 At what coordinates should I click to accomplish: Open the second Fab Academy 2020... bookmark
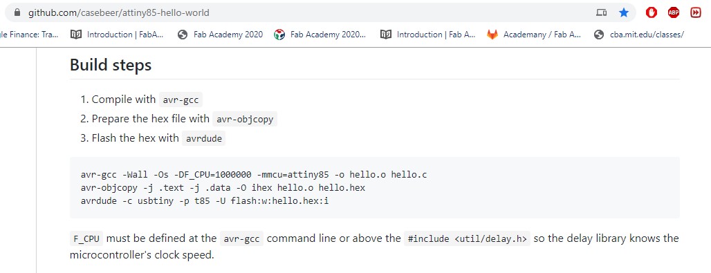point(320,35)
